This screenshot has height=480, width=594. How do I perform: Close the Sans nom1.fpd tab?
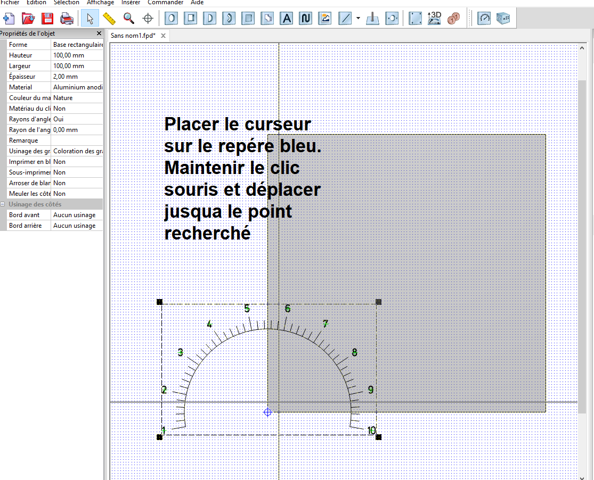[x=163, y=36]
